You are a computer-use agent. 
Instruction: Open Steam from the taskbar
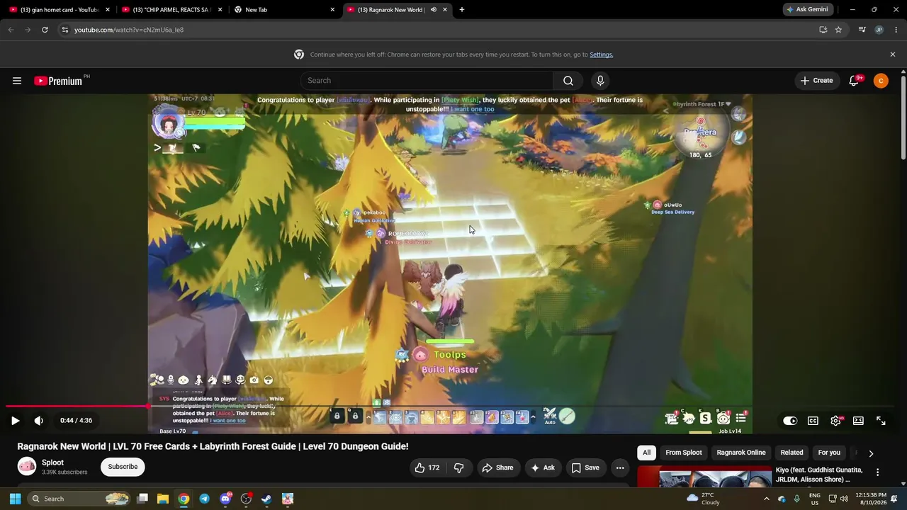(266, 499)
